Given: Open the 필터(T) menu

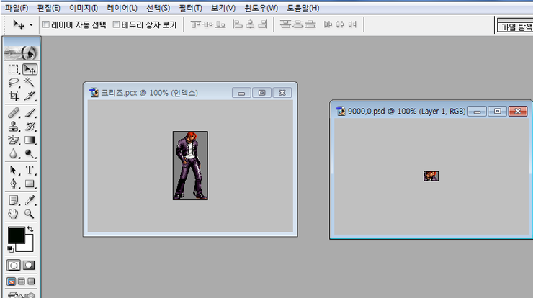Looking at the screenshot, I should 191,8.
